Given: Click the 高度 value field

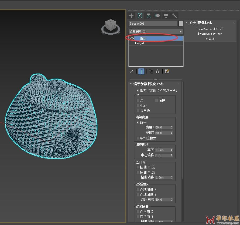Looking at the screenshot, I should 162,150.
